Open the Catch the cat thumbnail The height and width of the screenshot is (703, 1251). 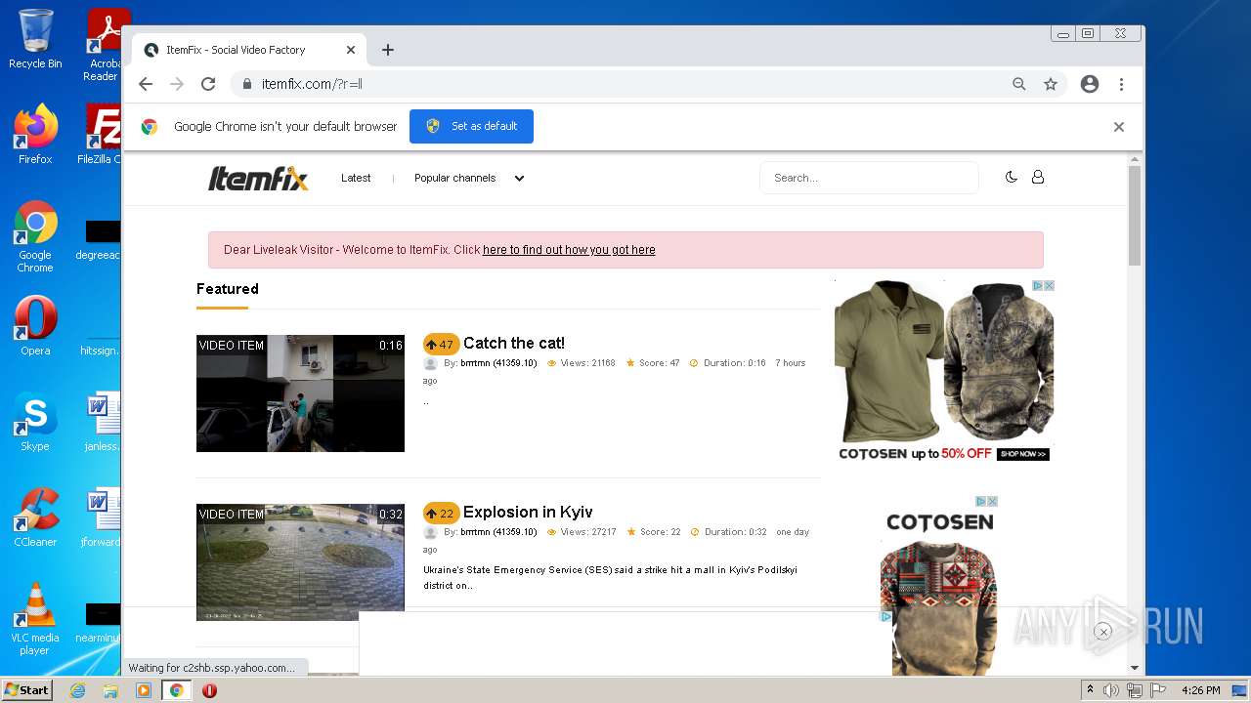click(x=300, y=393)
